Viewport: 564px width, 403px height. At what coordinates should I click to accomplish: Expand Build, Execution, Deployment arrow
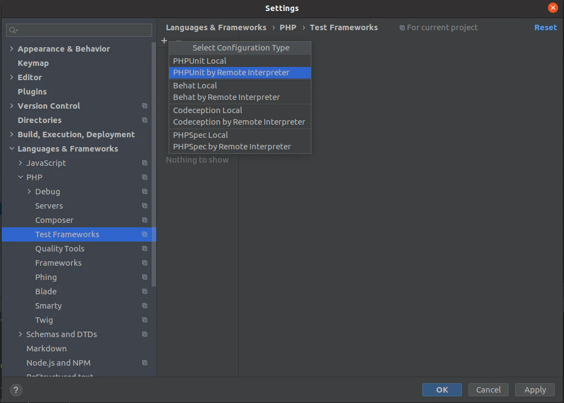click(x=12, y=134)
